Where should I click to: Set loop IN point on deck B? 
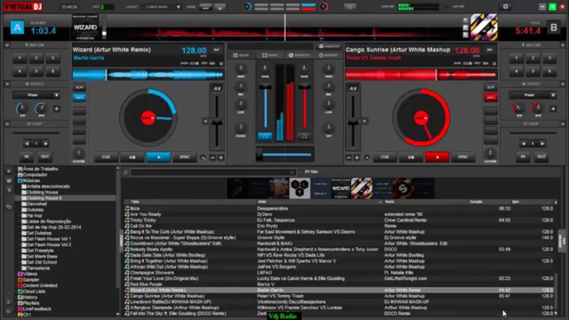pos(523,156)
